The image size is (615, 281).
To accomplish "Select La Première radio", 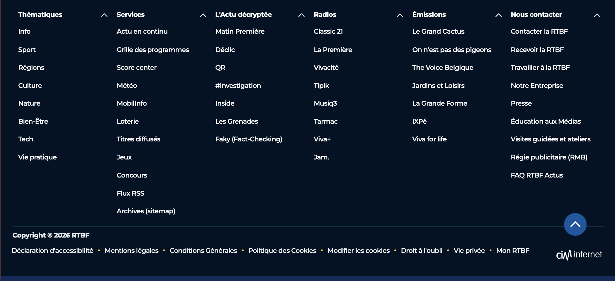I will point(333,50).
